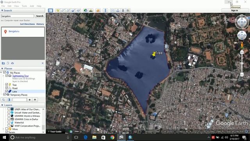Enable the UNEP Atlas layer checkbox
Viewport: 250px width, 141px height.
[x=9, y=109]
